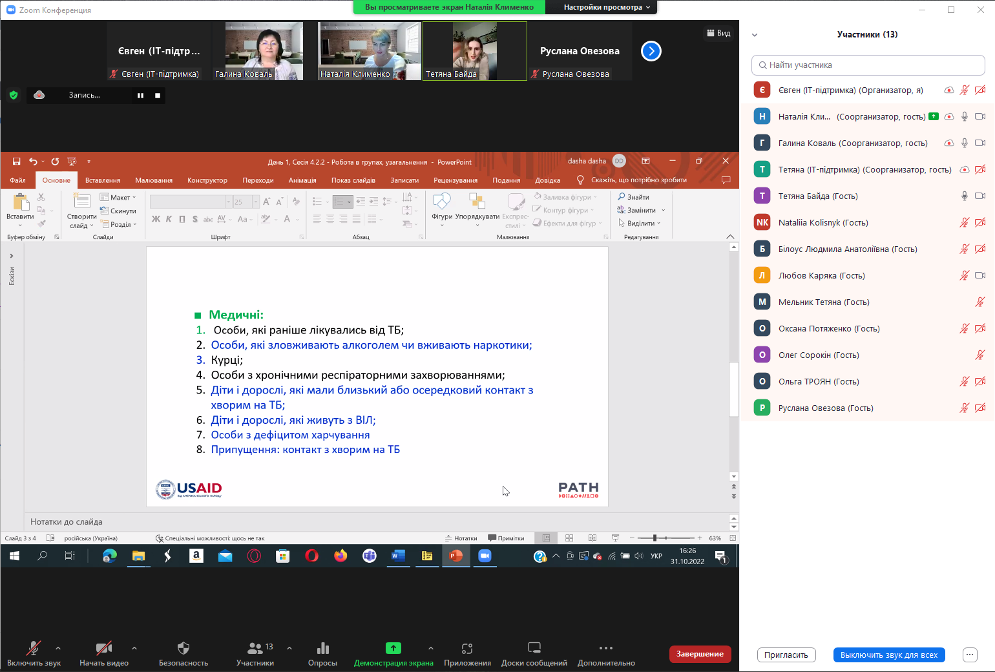This screenshot has height=672, width=995.
Task: Pause the Zoom recording
Action: coord(140,96)
